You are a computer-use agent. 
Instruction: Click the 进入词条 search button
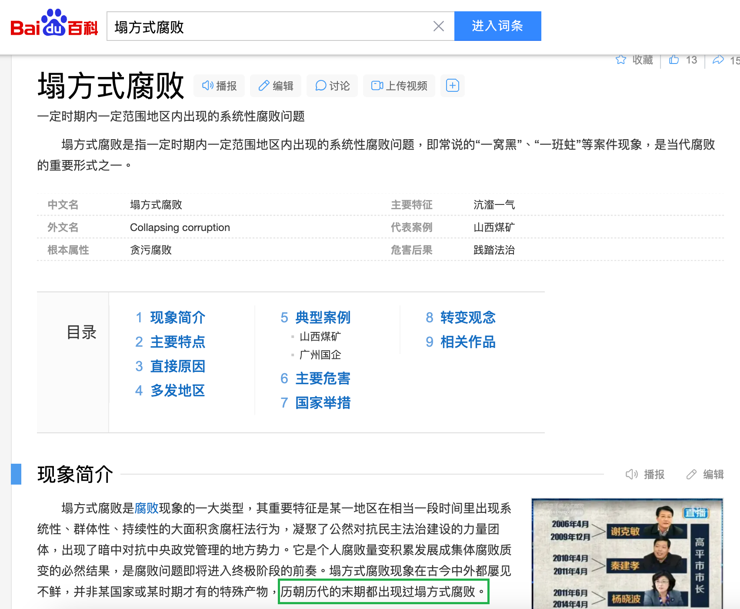coord(497,26)
